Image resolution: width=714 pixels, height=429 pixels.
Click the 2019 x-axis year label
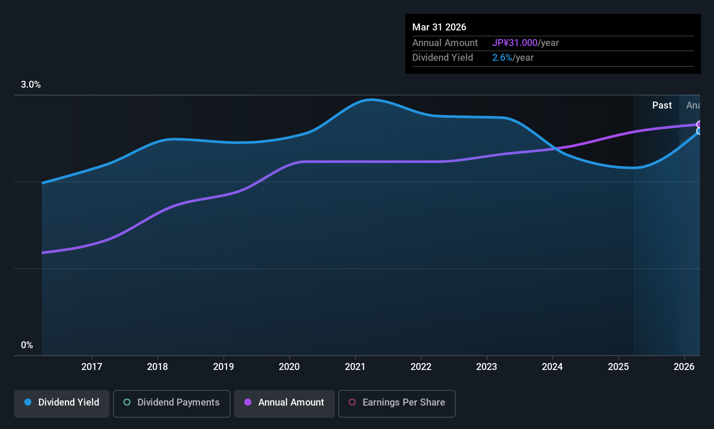(x=224, y=367)
